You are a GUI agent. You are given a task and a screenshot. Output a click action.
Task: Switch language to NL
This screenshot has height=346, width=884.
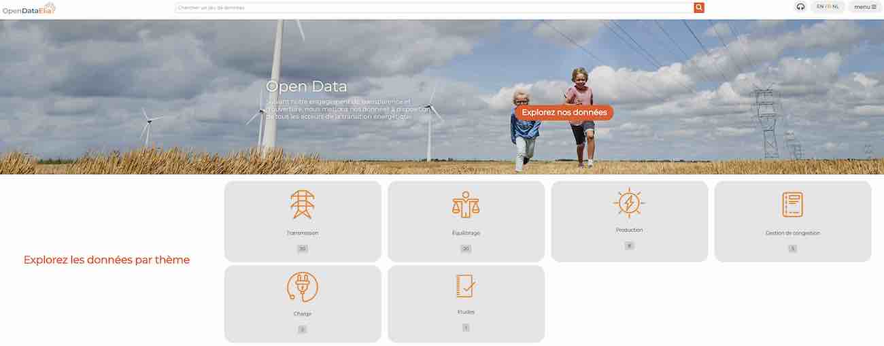click(x=836, y=6)
